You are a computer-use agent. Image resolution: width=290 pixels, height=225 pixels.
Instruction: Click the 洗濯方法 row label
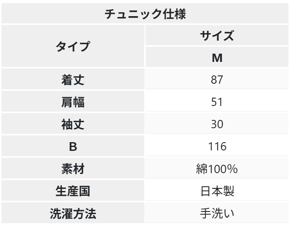click(73, 214)
